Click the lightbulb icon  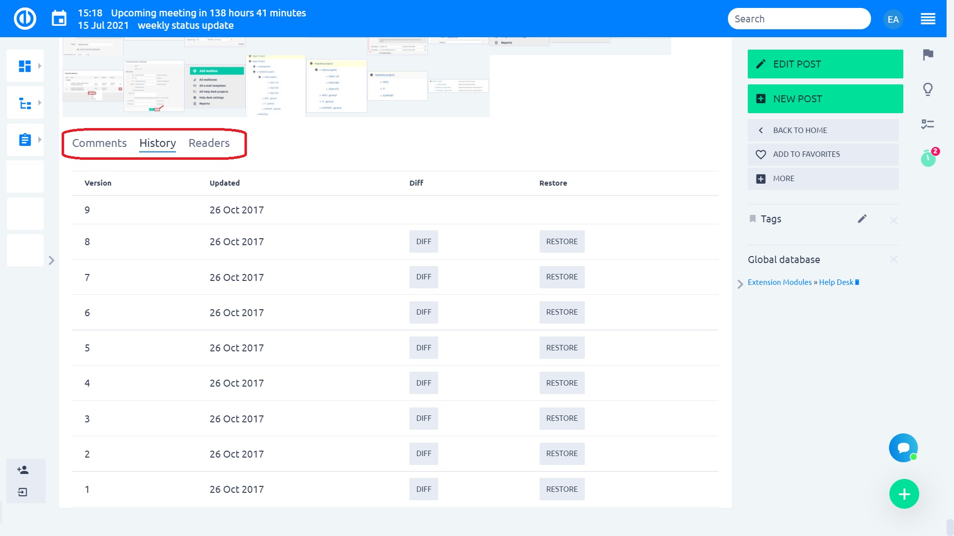(928, 89)
